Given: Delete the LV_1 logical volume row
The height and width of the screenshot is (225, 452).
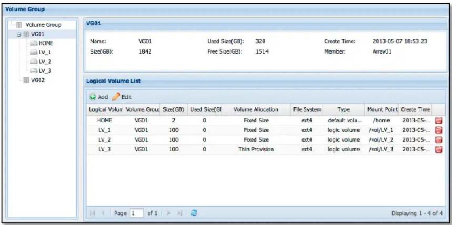Looking at the screenshot, I should [439, 130].
